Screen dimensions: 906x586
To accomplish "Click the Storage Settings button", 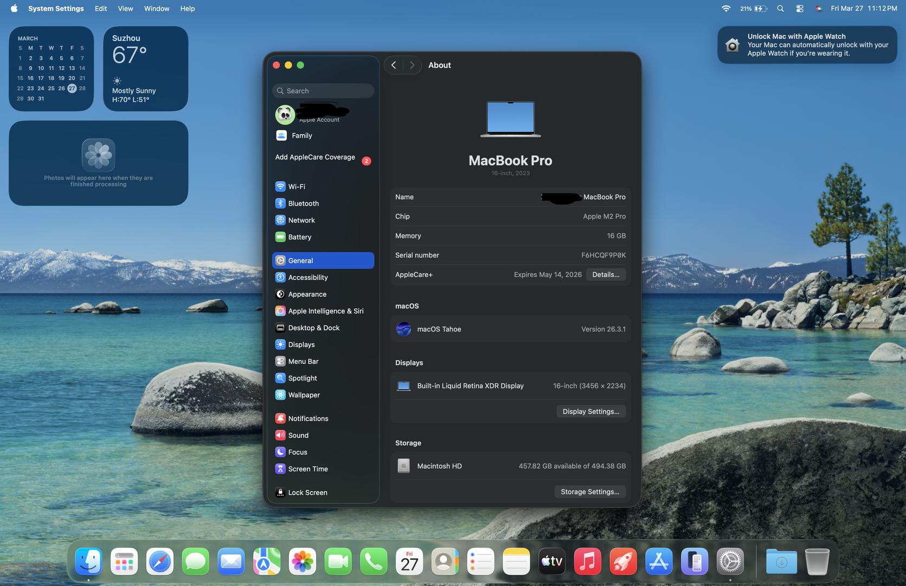I will 589,492.
